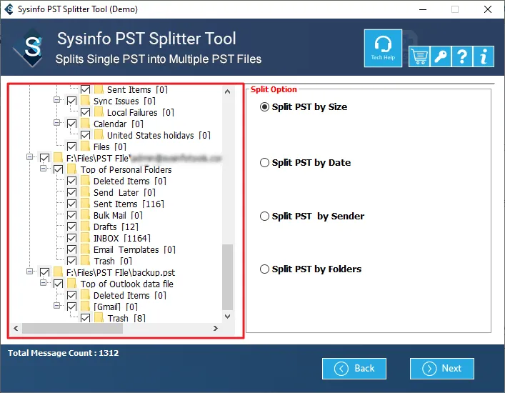Select Deleted Items under Outlook data file

[x=129, y=295]
